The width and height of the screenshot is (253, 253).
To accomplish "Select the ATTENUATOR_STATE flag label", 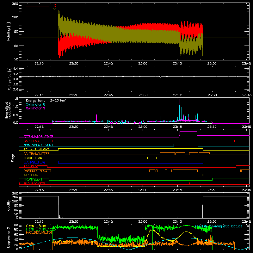I will coord(38,137).
